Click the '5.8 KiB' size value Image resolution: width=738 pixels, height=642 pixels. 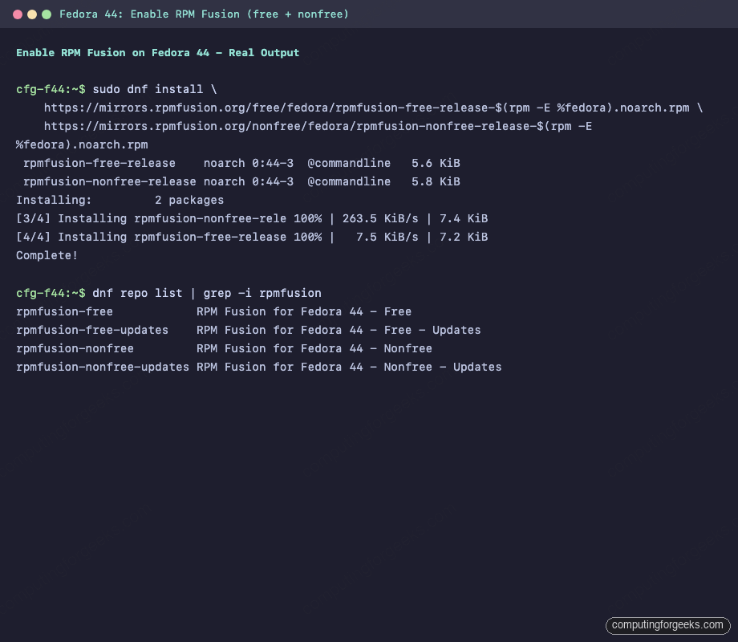coord(436,181)
